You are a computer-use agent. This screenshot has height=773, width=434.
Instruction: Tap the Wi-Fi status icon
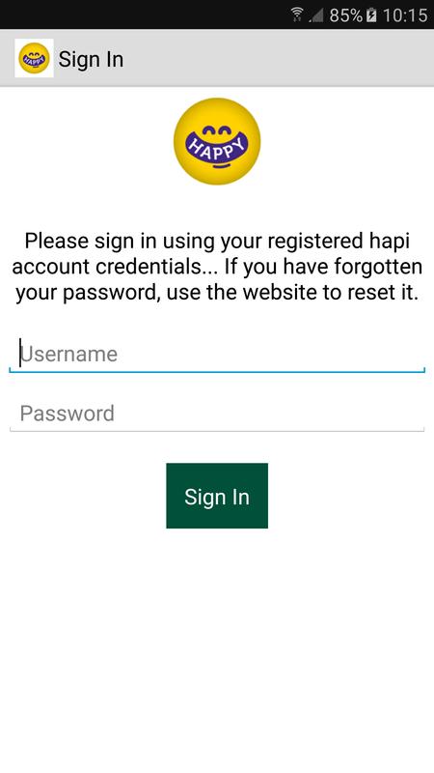click(x=297, y=14)
